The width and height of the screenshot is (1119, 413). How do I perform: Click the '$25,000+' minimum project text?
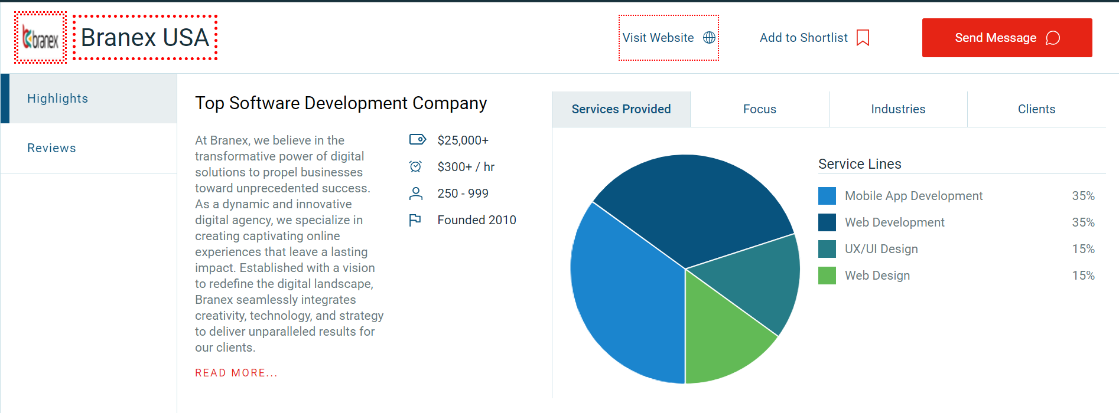pos(463,140)
